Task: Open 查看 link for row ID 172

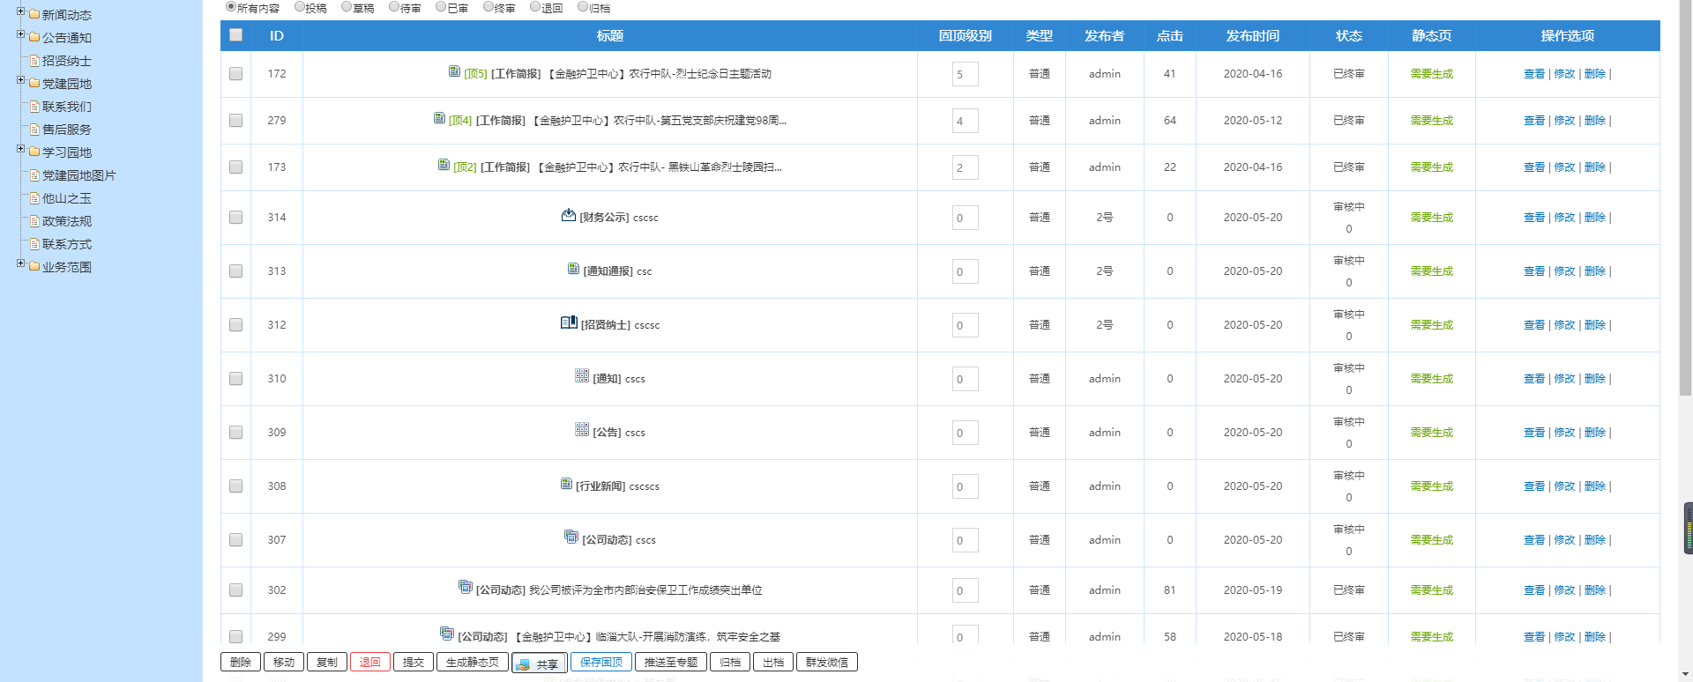Action: 1534,74
